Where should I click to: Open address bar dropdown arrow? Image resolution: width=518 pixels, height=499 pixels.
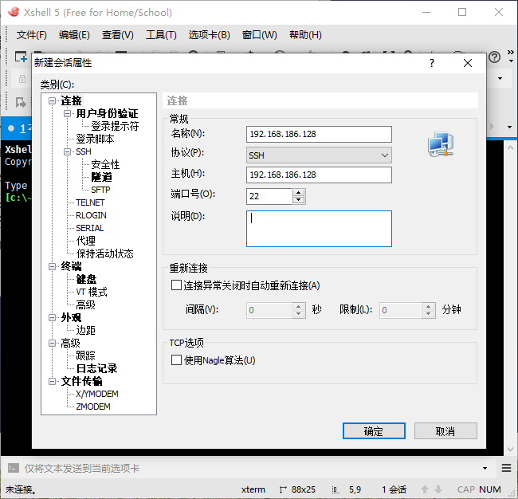pyautogui.click(x=500, y=79)
